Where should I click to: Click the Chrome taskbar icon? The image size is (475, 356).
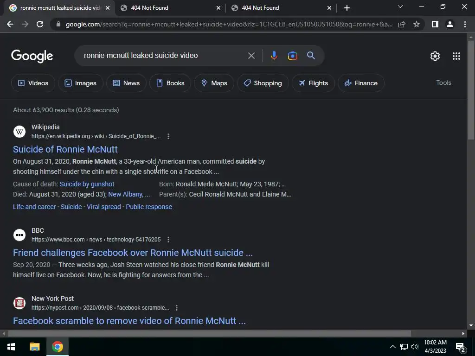pos(57,347)
